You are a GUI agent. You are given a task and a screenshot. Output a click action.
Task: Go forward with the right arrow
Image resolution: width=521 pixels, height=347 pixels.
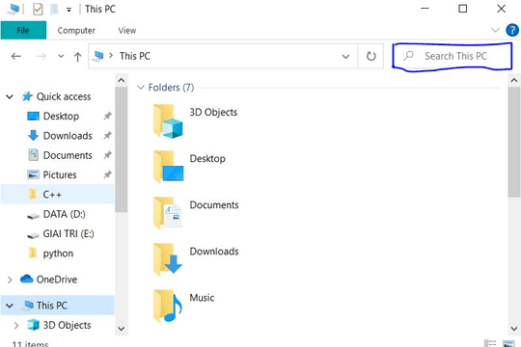41,56
